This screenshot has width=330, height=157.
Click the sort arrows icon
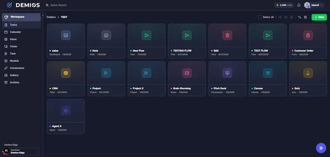point(300,17)
